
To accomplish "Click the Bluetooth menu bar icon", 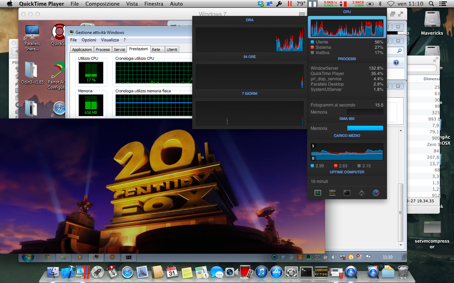I will tap(380, 4).
